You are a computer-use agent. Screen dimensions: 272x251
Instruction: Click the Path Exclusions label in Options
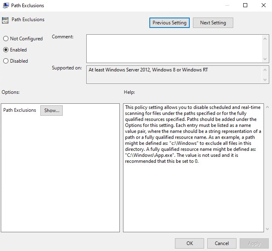click(20, 110)
